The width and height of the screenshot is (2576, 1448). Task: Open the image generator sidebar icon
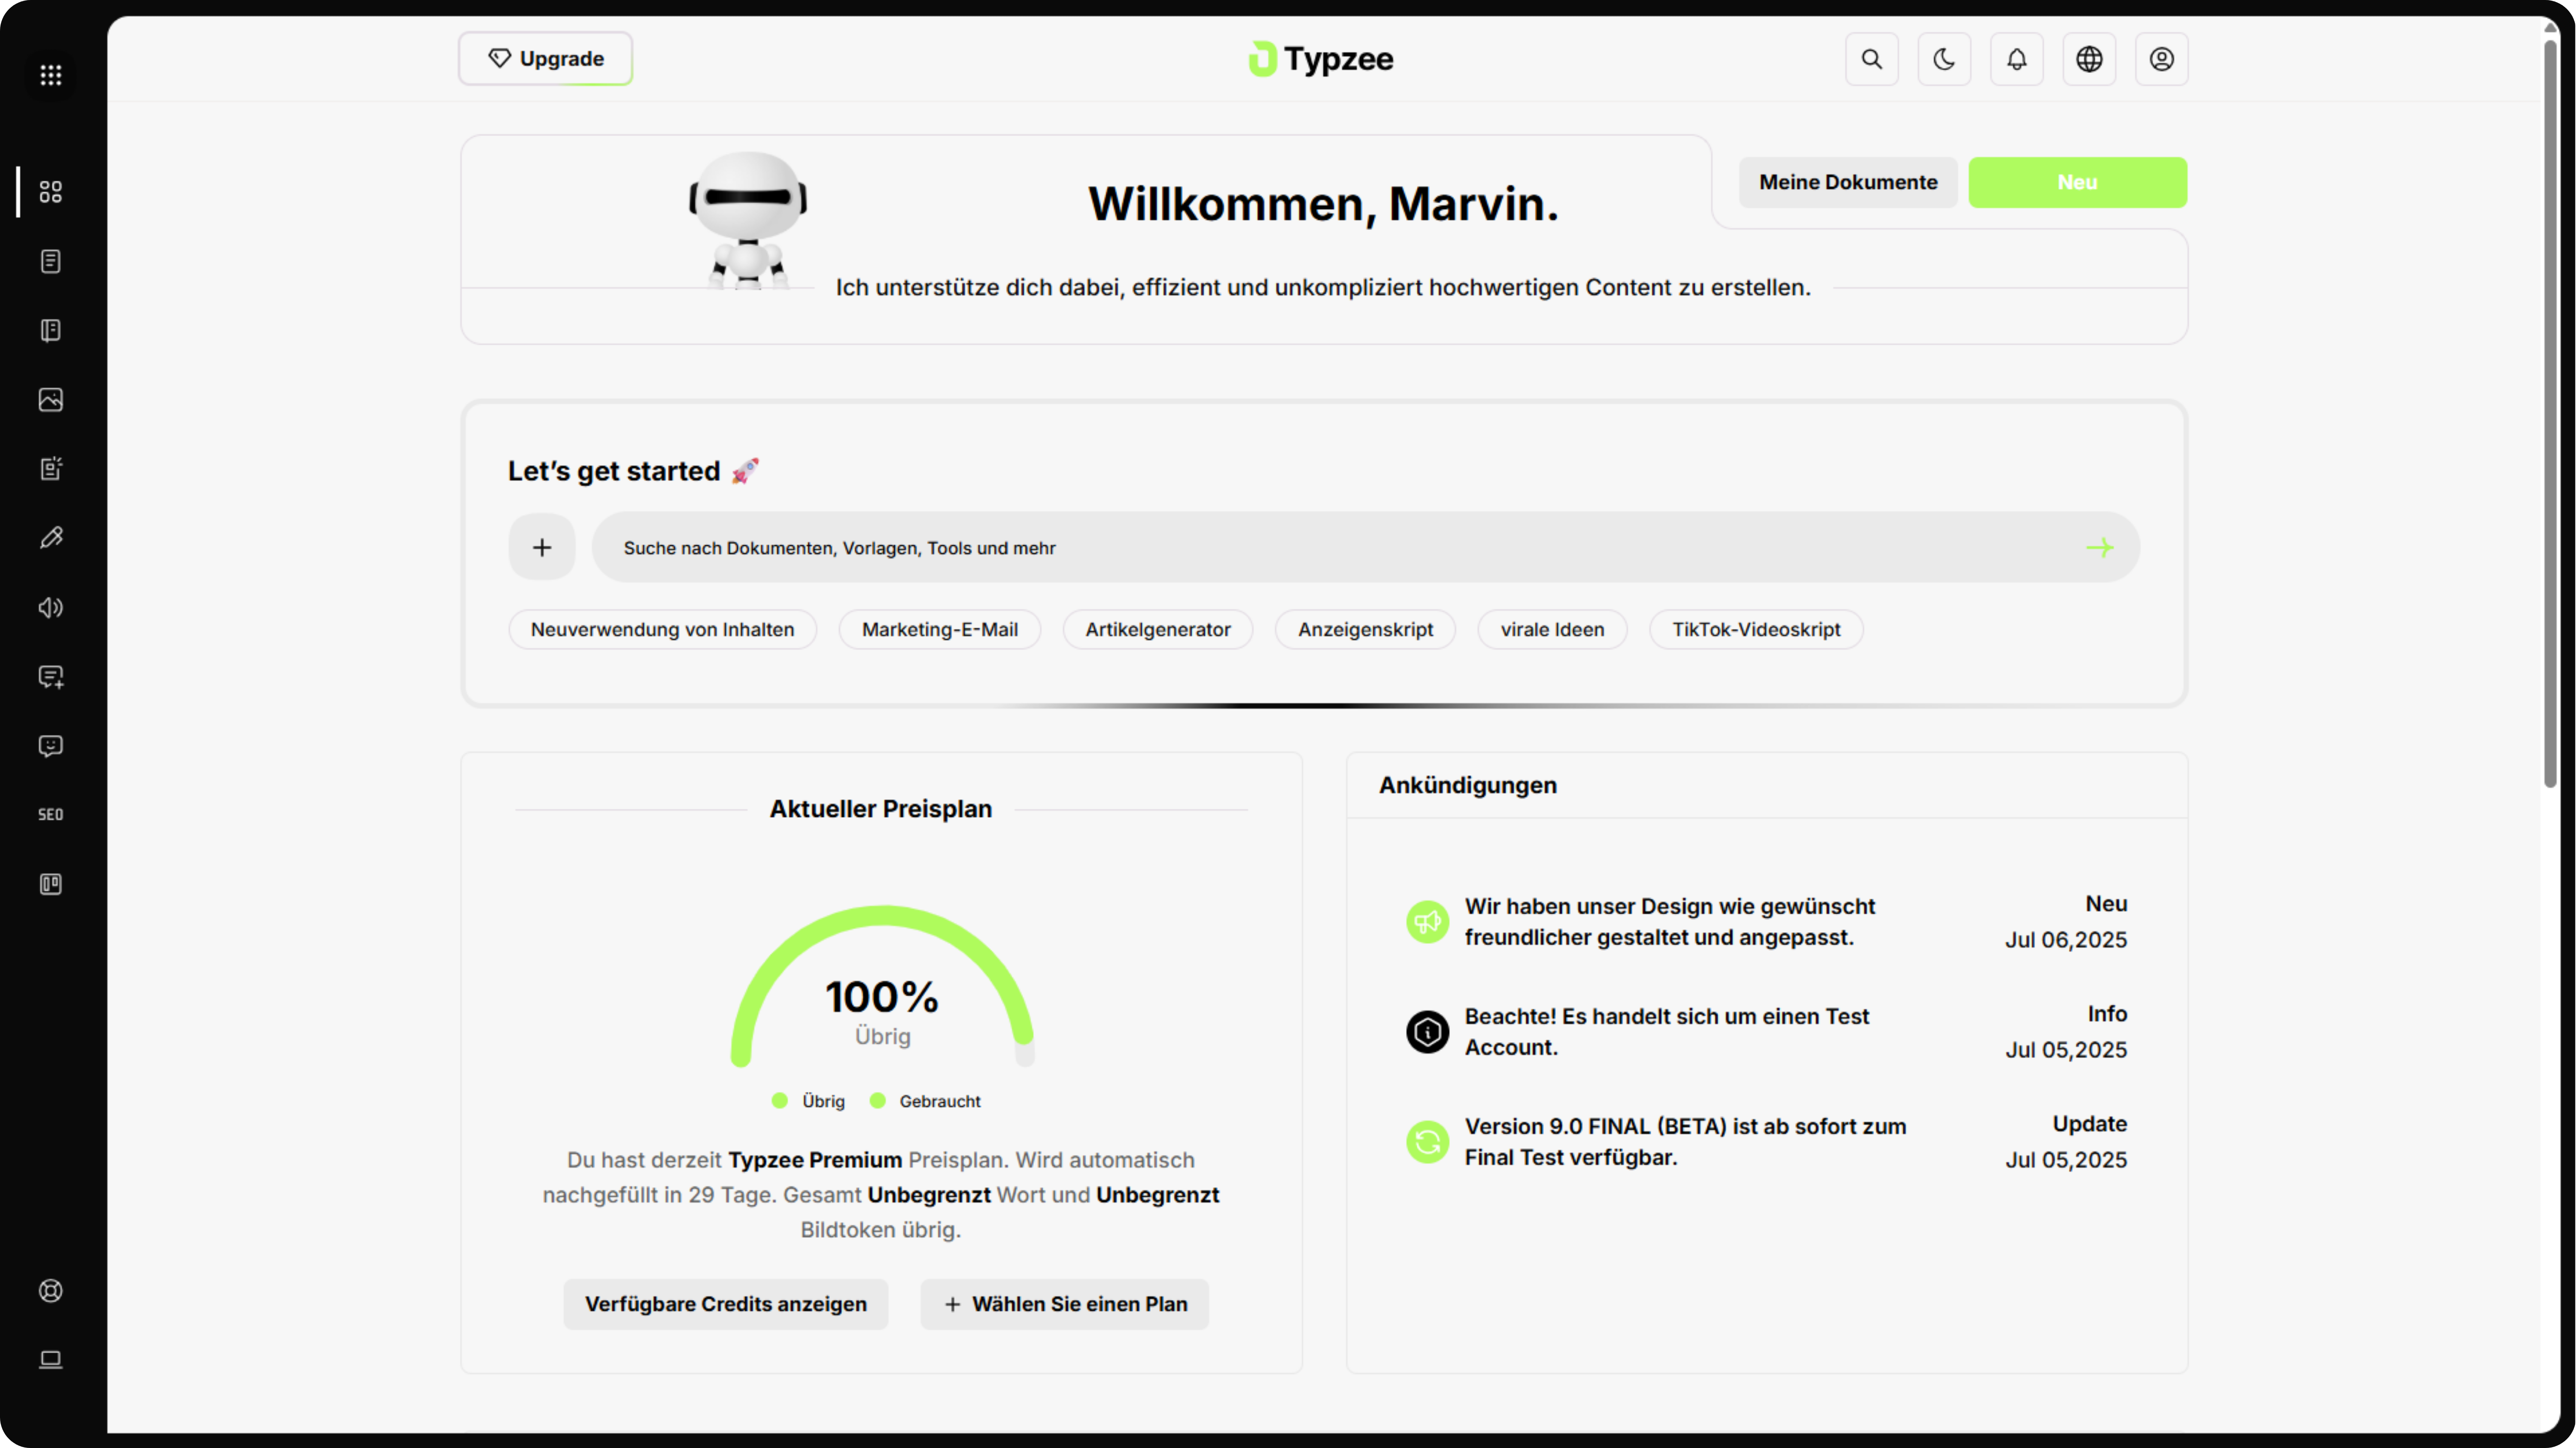click(51, 400)
